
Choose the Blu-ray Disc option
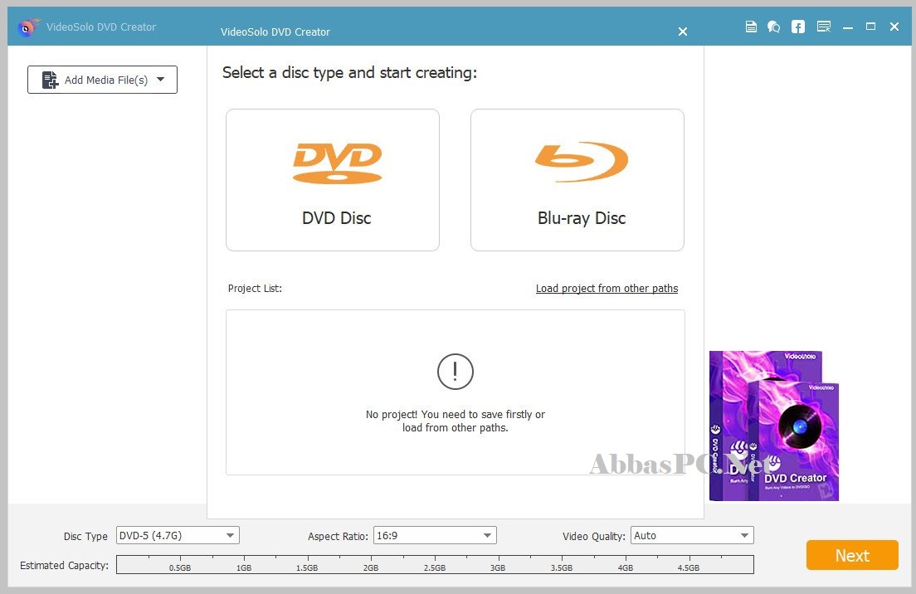click(577, 180)
